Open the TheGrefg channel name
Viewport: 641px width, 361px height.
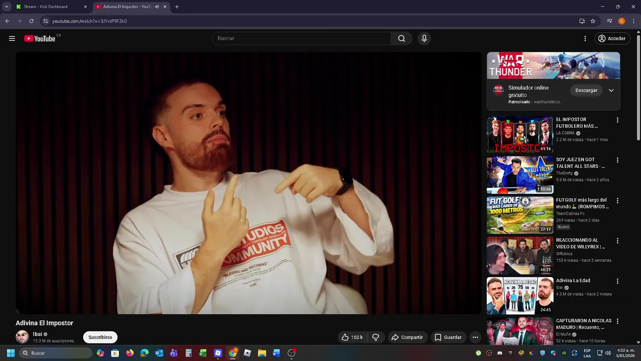pos(564,173)
